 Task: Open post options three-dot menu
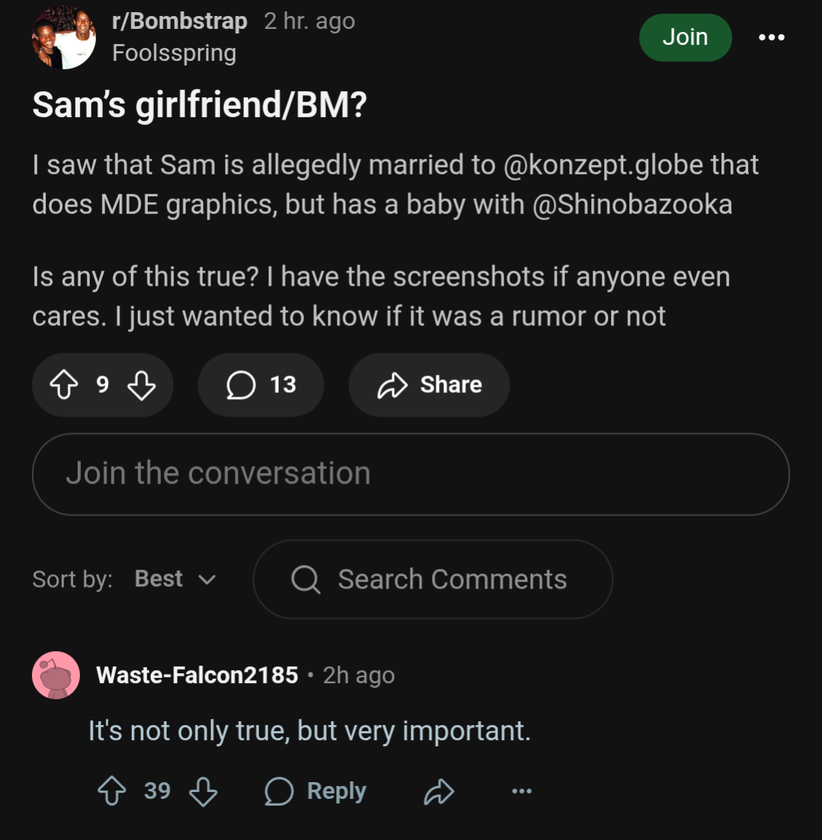tap(771, 37)
